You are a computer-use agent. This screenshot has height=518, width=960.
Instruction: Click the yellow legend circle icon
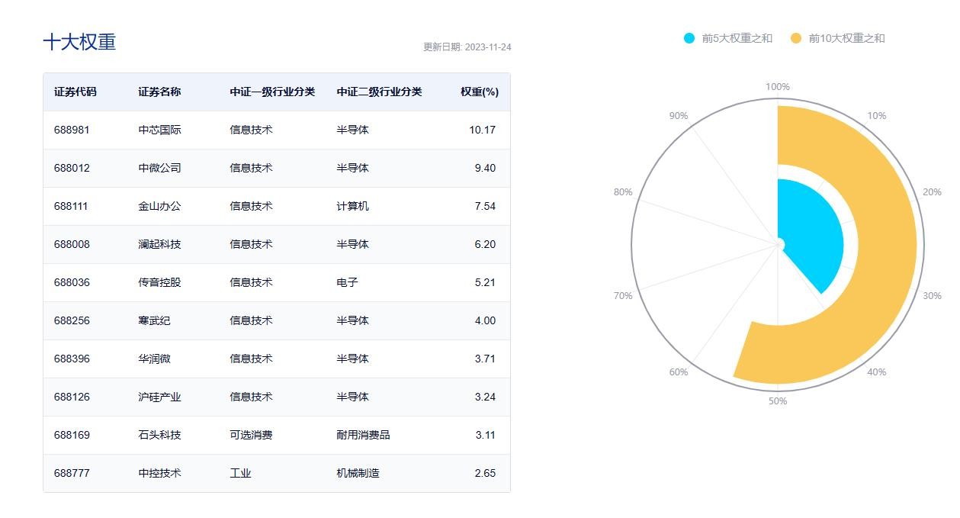pyautogui.click(x=796, y=38)
